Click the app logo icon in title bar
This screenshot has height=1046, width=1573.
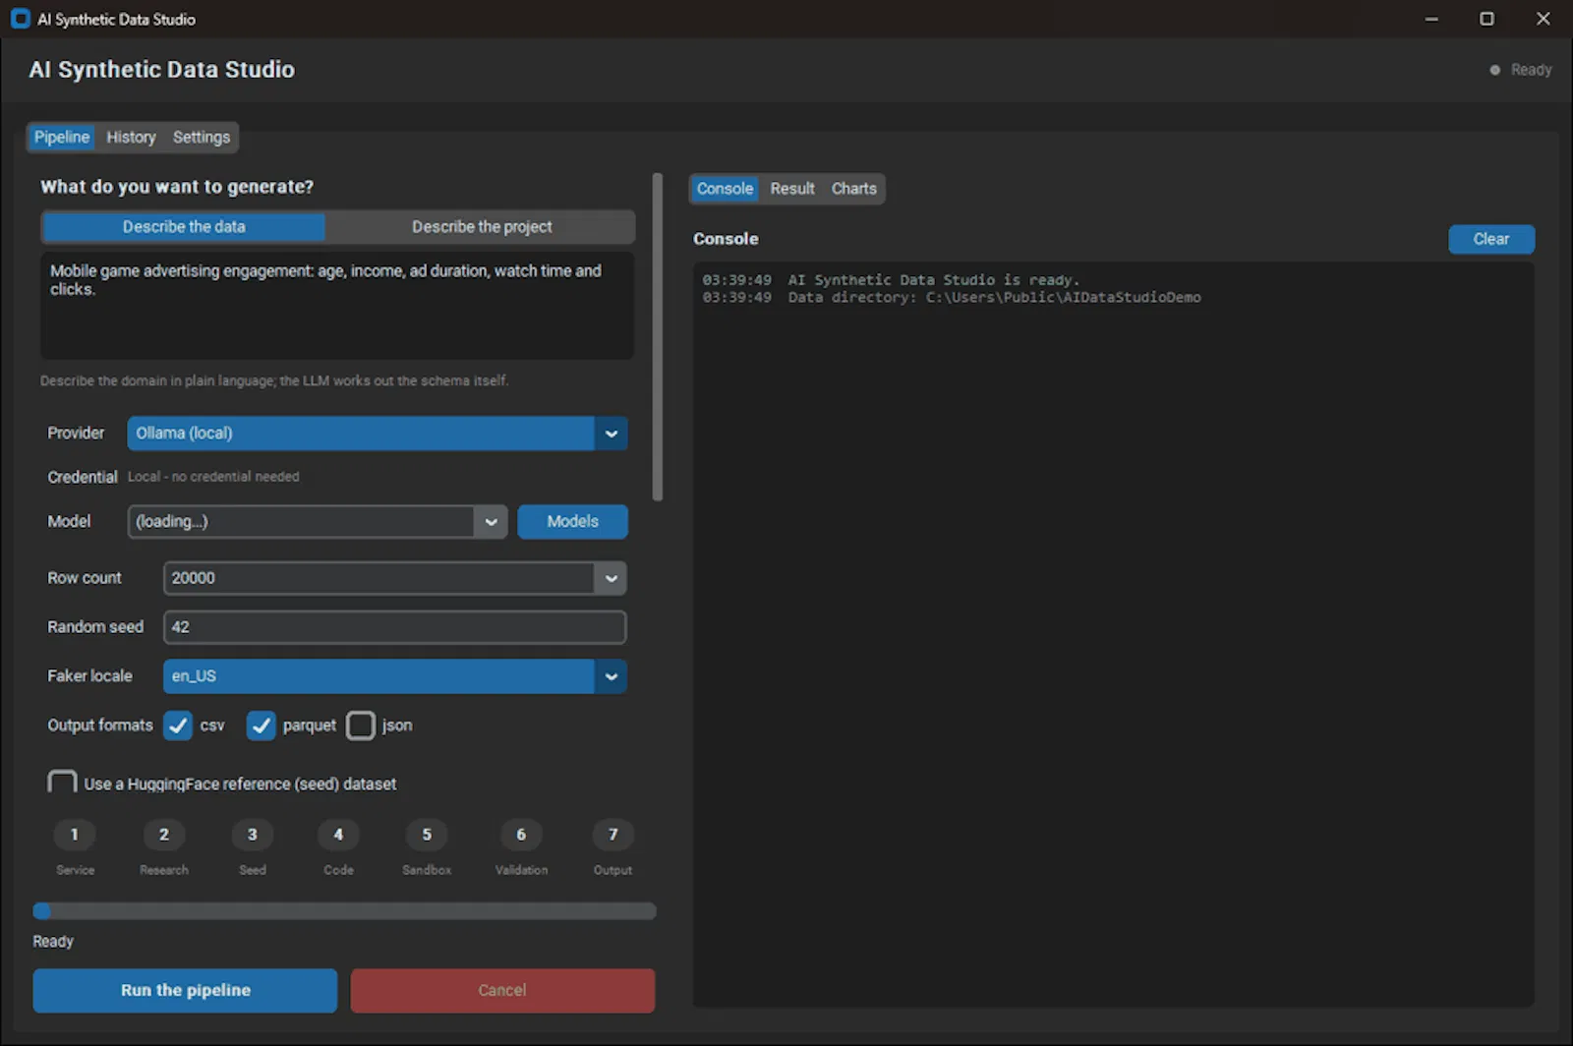click(20, 19)
